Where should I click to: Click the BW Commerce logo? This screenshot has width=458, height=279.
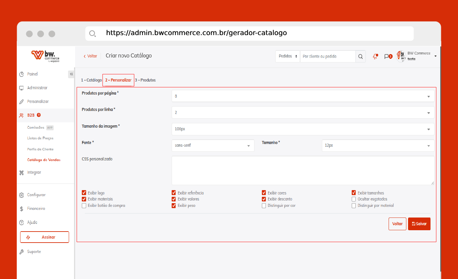pyautogui.click(x=45, y=56)
